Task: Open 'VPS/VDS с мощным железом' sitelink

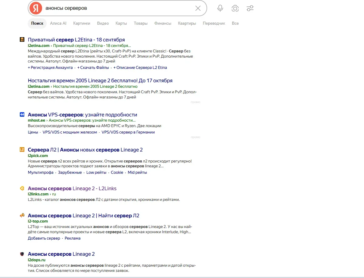Action: pos(70,132)
